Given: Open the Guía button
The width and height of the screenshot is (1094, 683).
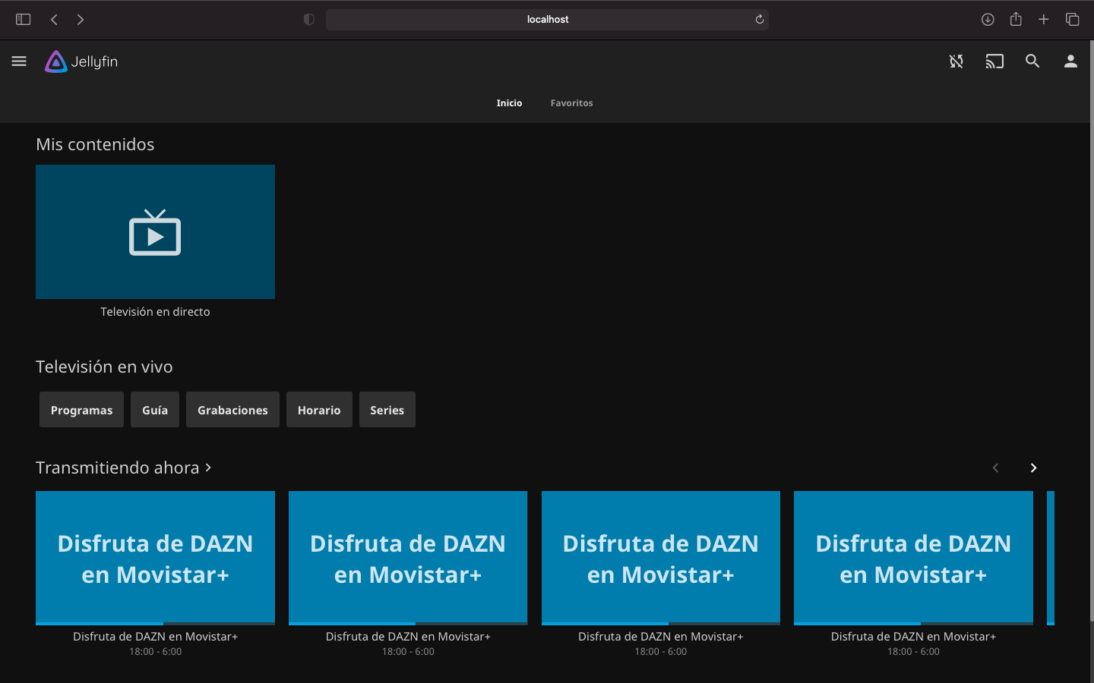Looking at the screenshot, I should coord(155,410).
